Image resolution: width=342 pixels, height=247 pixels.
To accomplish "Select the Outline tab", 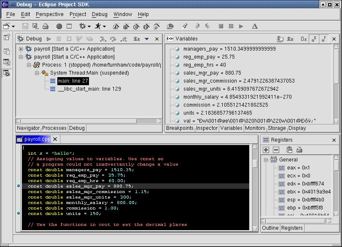I will pos(270,228).
